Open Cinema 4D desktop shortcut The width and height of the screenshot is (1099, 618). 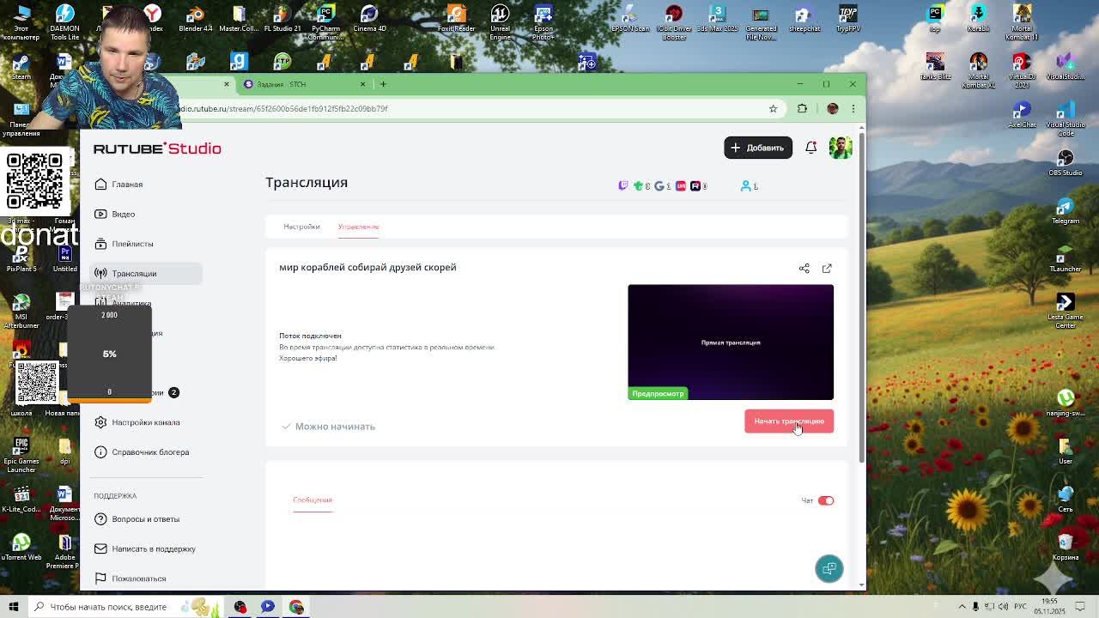click(369, 18)
